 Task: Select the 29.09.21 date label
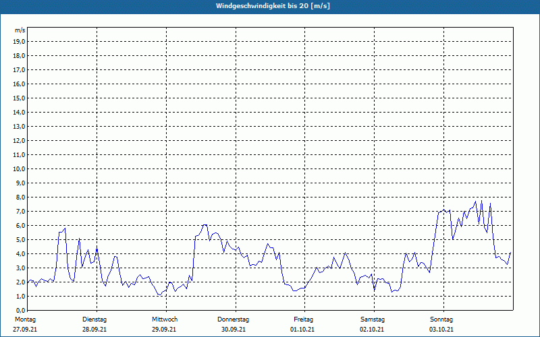pyautogui.click(x=164, y=330)
